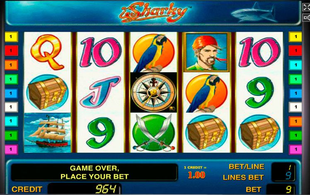
Task: Select the compass symbol on middle reel
Action: (x=154, y=93)
